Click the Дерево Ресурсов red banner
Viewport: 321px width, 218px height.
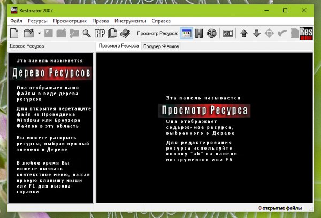point(51,73)
